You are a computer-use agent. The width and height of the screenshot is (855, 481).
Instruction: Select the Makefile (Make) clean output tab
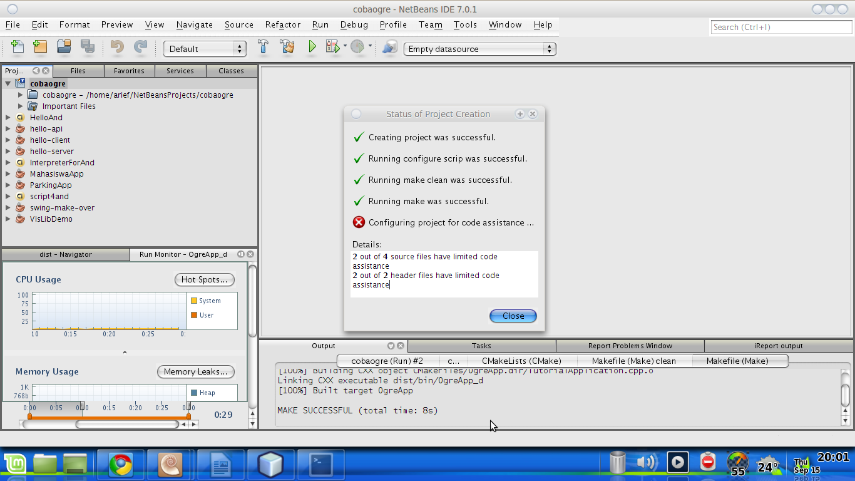pos(634,361)
